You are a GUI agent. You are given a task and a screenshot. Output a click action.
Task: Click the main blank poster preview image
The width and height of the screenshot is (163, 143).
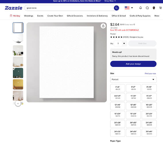(x=67, y=62)
